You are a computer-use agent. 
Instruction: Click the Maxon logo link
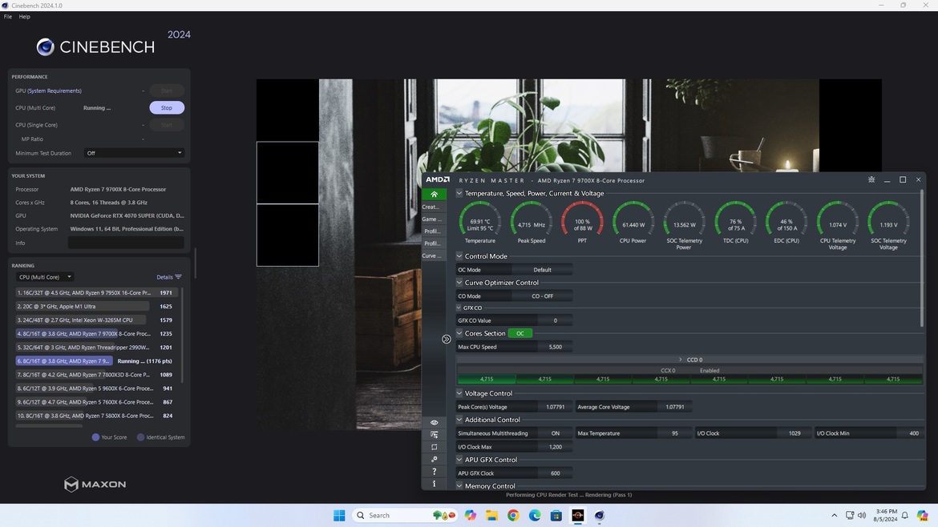(x=95, y=484)
